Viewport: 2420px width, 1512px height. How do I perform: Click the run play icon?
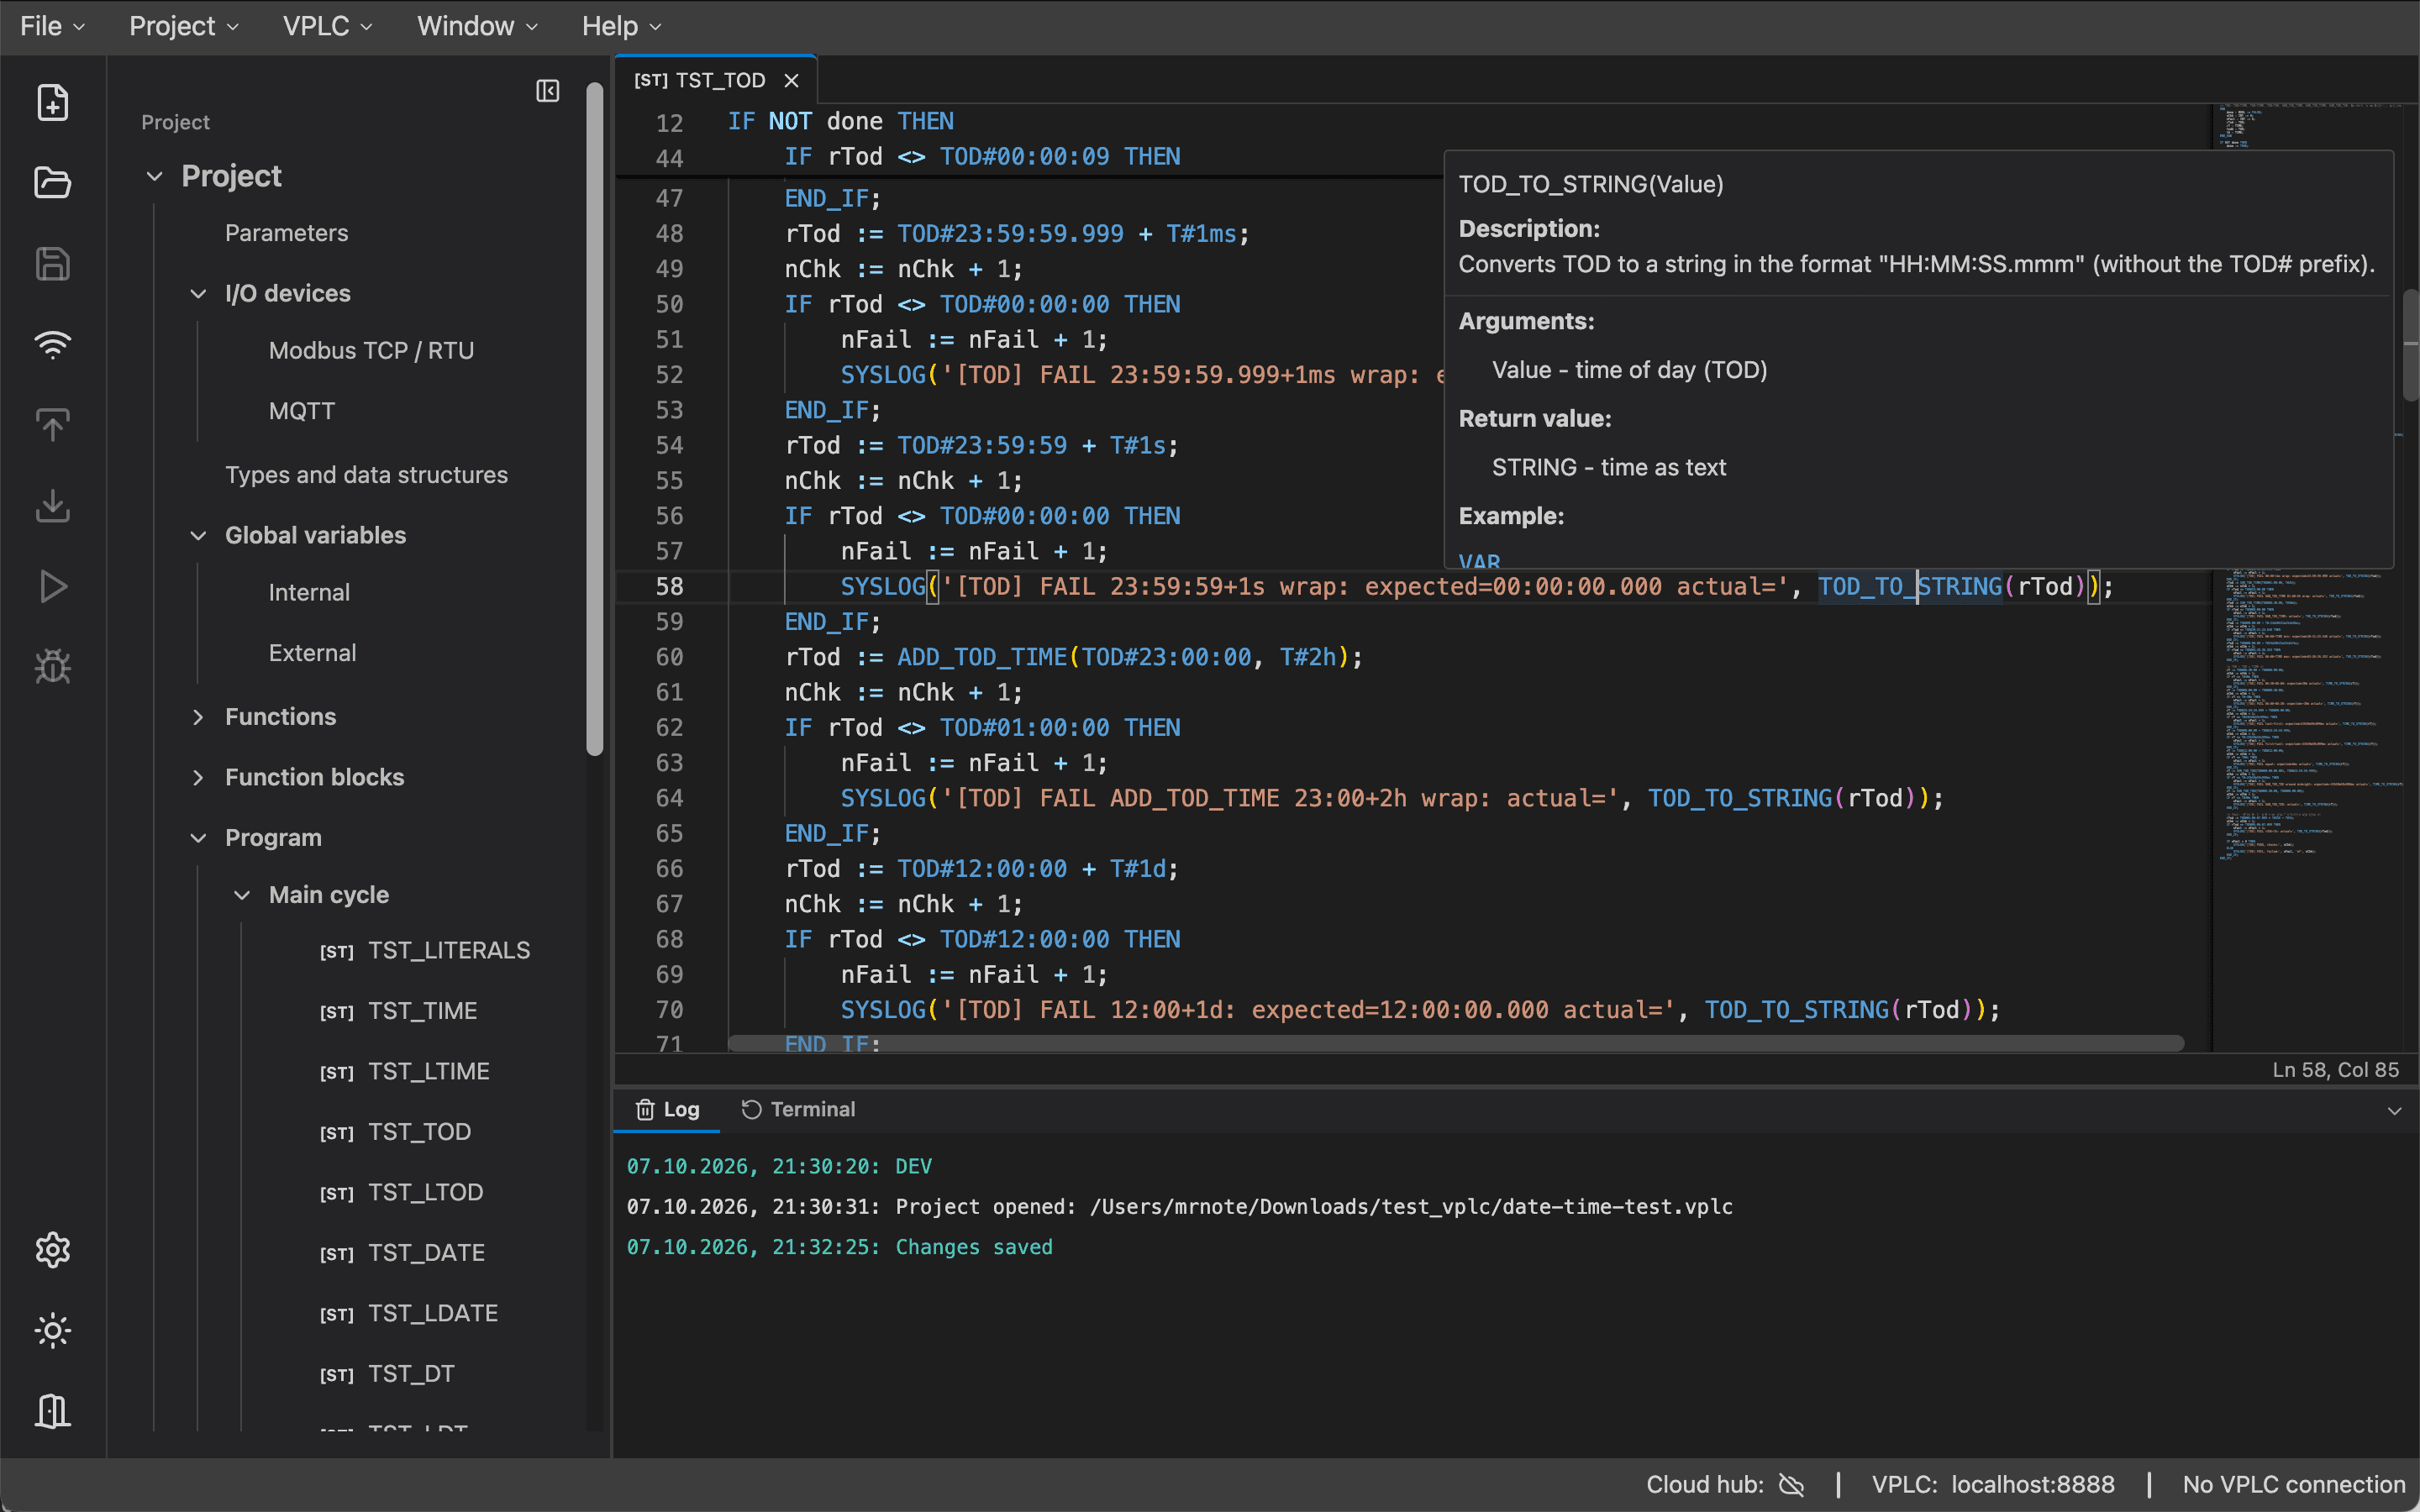[x=52, y=586]
